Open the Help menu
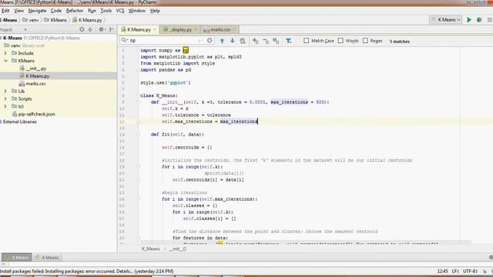The height and width of the screenshot is (277, 493). (155, 11)
